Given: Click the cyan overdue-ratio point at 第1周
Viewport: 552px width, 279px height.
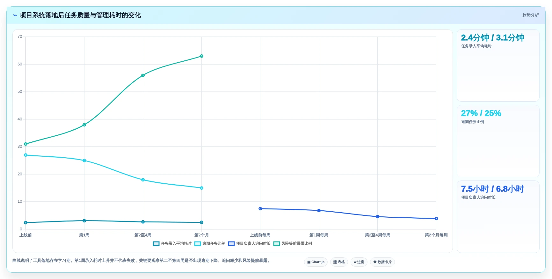Looking at the screenshot, I should point(84,160).
